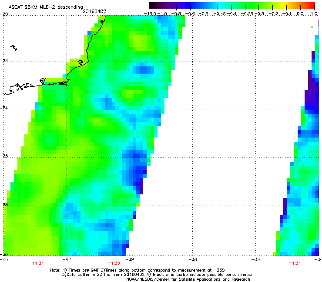Pick the black end of the color bar
Viewport: 322px width, 282px height.
pyautogui.click(x=151, y=6)
